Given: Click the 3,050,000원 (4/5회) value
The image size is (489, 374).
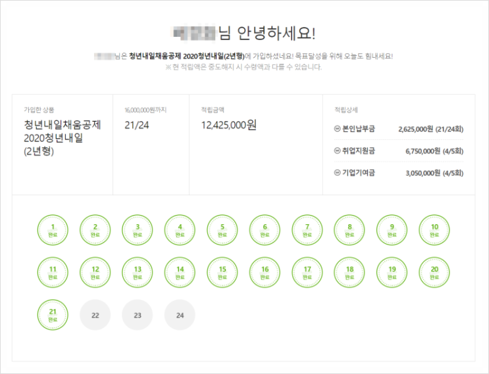Looking at the screenshot, I should coord(434,173).
